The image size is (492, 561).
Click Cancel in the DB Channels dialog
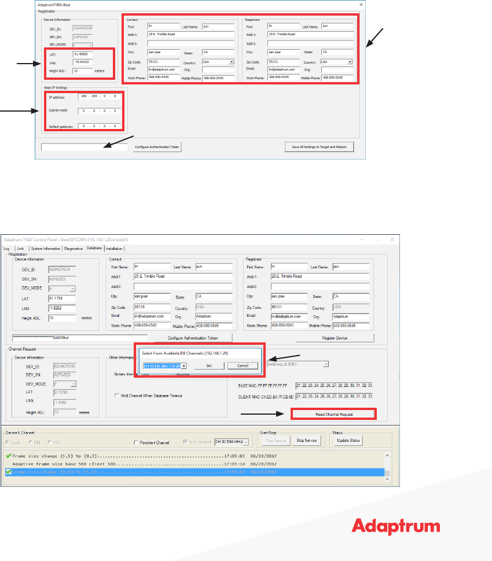tap(243, 366)
